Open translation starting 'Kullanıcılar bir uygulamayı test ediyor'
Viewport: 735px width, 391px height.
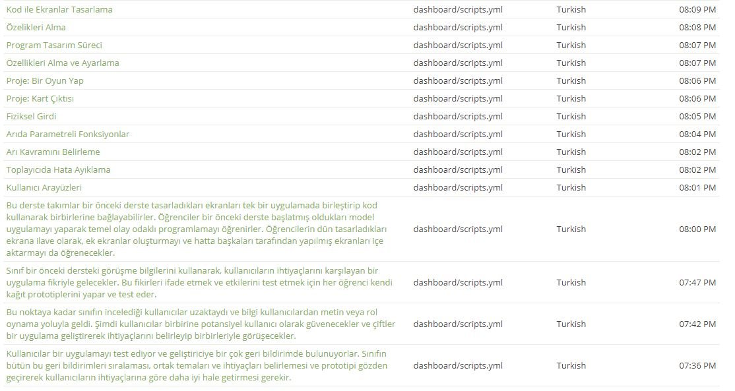coord(197,365)
